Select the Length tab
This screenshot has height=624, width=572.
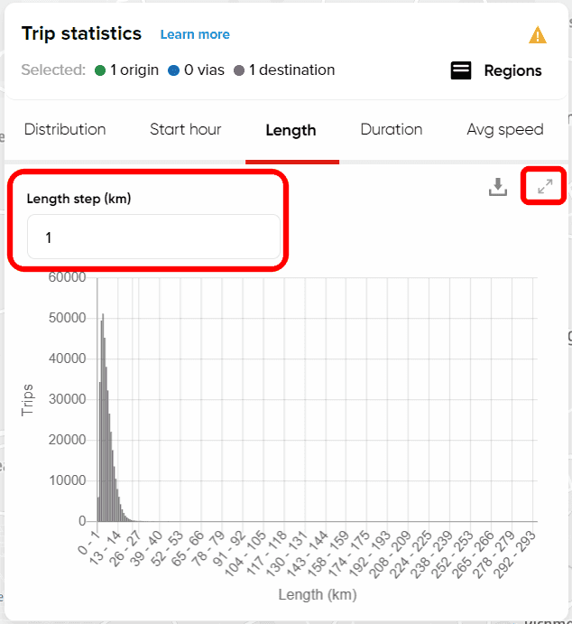291,130
